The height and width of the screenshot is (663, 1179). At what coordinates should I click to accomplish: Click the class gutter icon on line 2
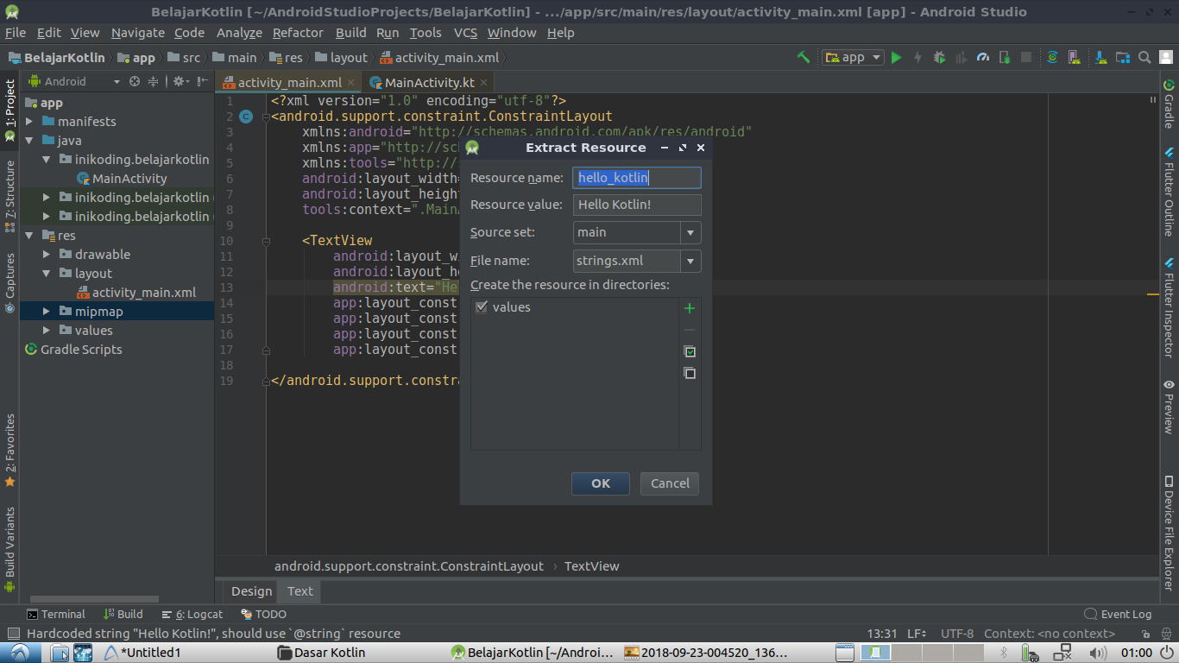coord(246,117)
